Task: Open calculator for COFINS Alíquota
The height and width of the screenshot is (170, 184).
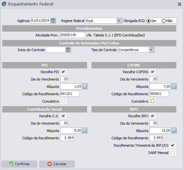Action: 174,87
